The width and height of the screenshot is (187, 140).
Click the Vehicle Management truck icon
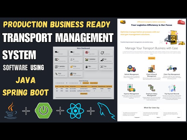[x=131, y=69]
